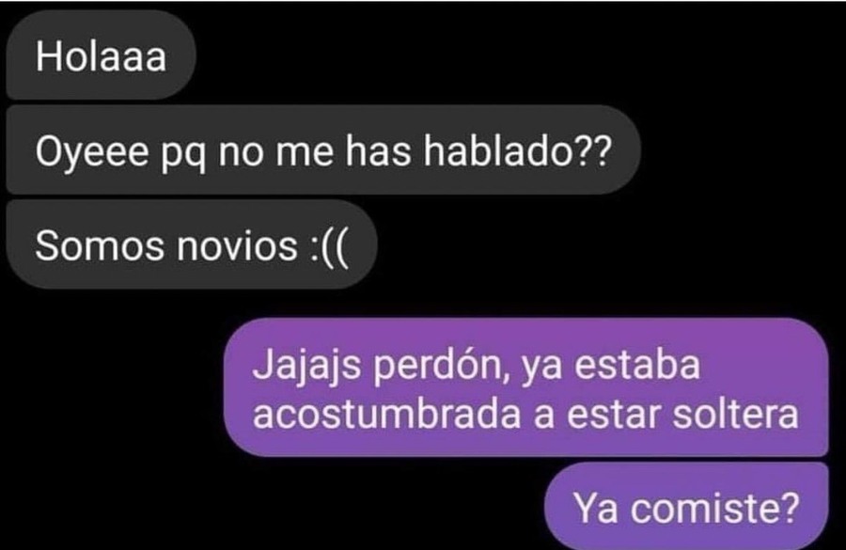Click the word "Ya" in the last bubble
The width and height of the screenshot is (846, 550).
coord(596,509)
